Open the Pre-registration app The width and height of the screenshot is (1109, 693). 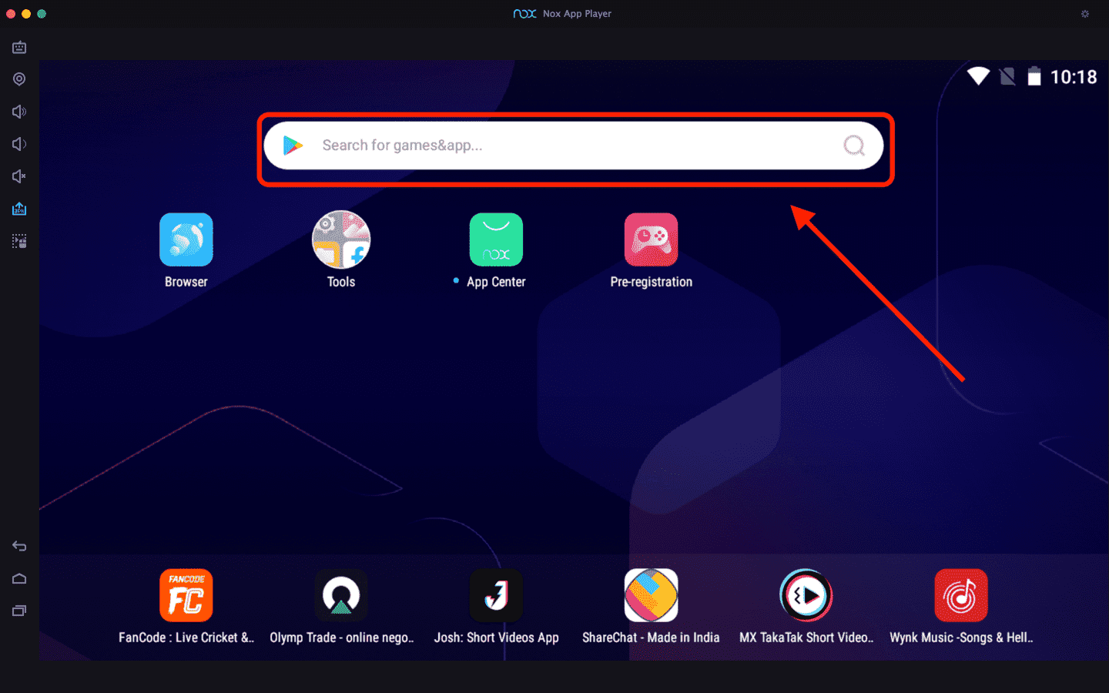click(x=651, y=239)
